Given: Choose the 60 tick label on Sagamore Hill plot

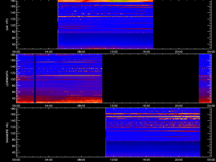Looking at the screenshot, I should tap(14, 146).
